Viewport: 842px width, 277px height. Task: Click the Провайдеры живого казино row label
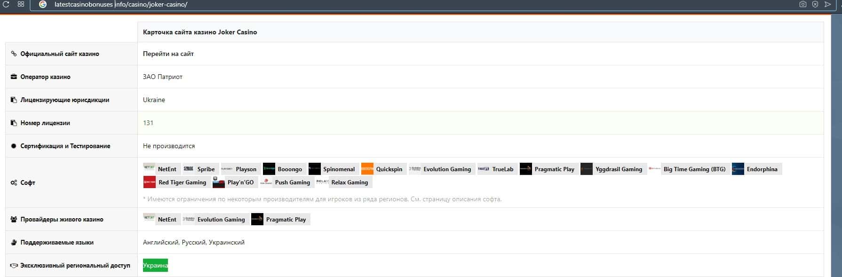(62, 219)
